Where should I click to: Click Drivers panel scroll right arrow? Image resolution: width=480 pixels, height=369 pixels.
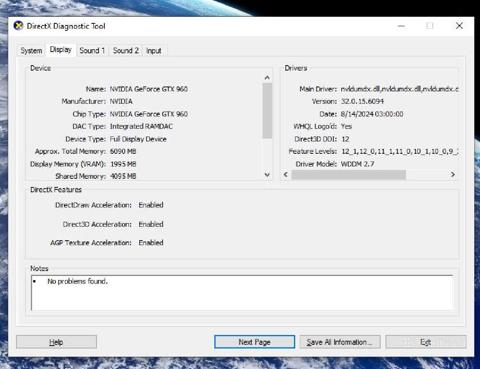(453, 175)
